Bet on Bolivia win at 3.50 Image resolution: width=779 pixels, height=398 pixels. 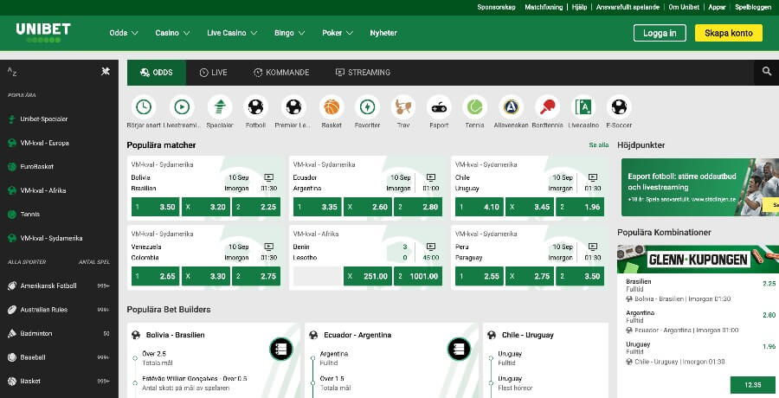coord(155,207)
